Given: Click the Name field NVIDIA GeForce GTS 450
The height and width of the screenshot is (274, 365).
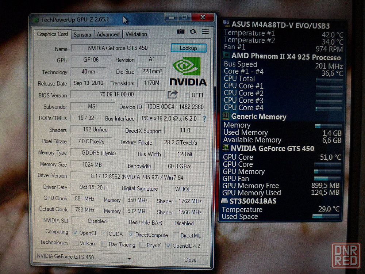Looking at the screenshot, I should click(118, 48).
